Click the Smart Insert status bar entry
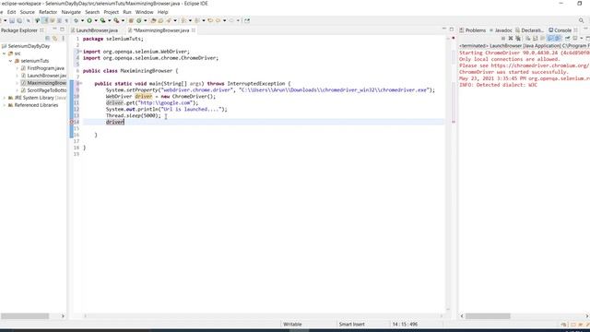The image size is (590, 332). tap(351, 324)
